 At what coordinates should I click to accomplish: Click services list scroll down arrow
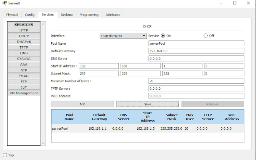click(43, 143)
